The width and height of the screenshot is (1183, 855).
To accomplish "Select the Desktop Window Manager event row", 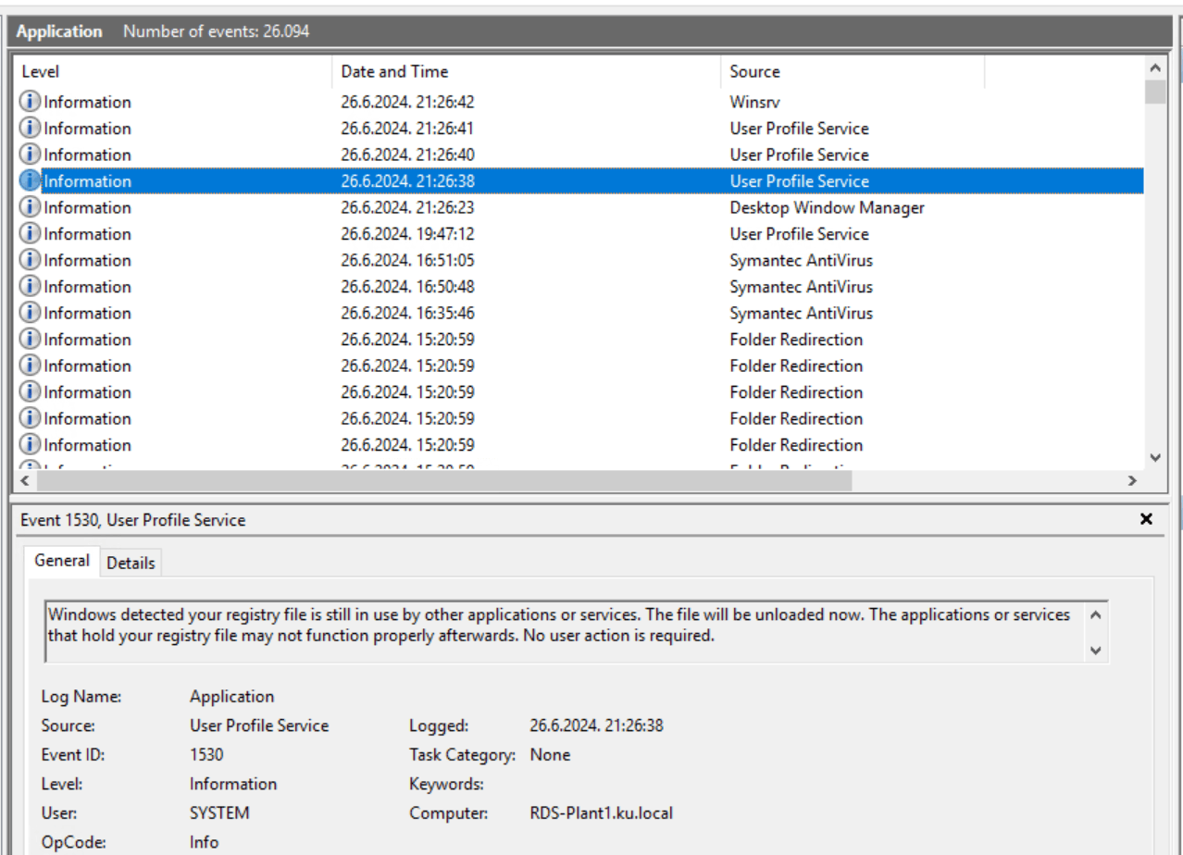I will 370,207.
